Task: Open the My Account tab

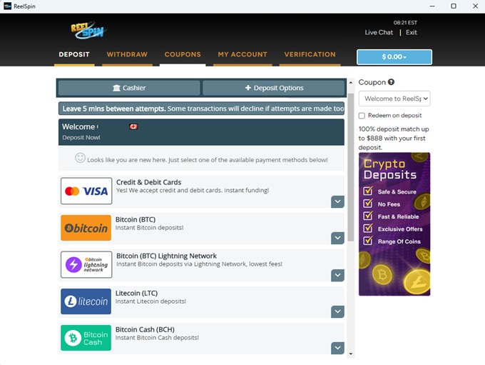Action: pos(242,54)
